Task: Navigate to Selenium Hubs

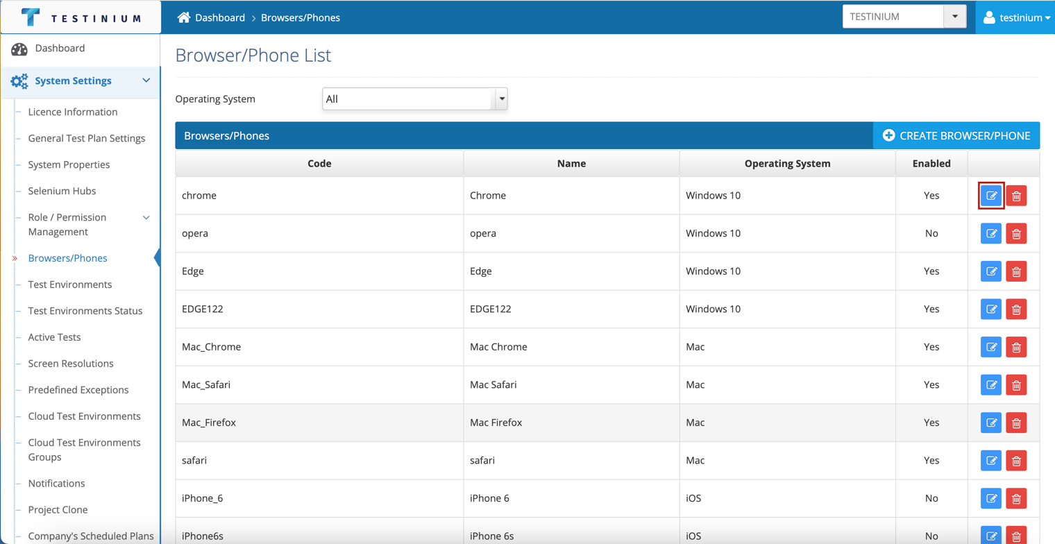Action: pos(62,191)
